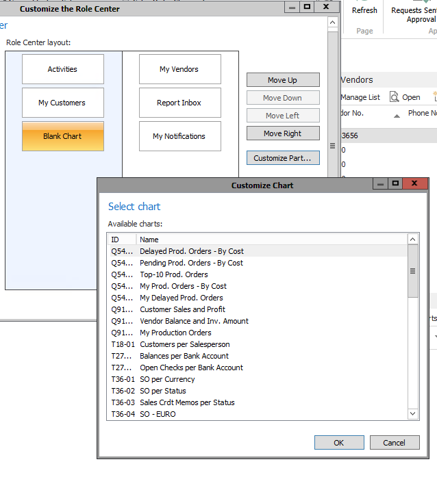This screenshot has width=437, height=477.
Task: Cancel the Customize Chart dialog
Action: (394, 443)
